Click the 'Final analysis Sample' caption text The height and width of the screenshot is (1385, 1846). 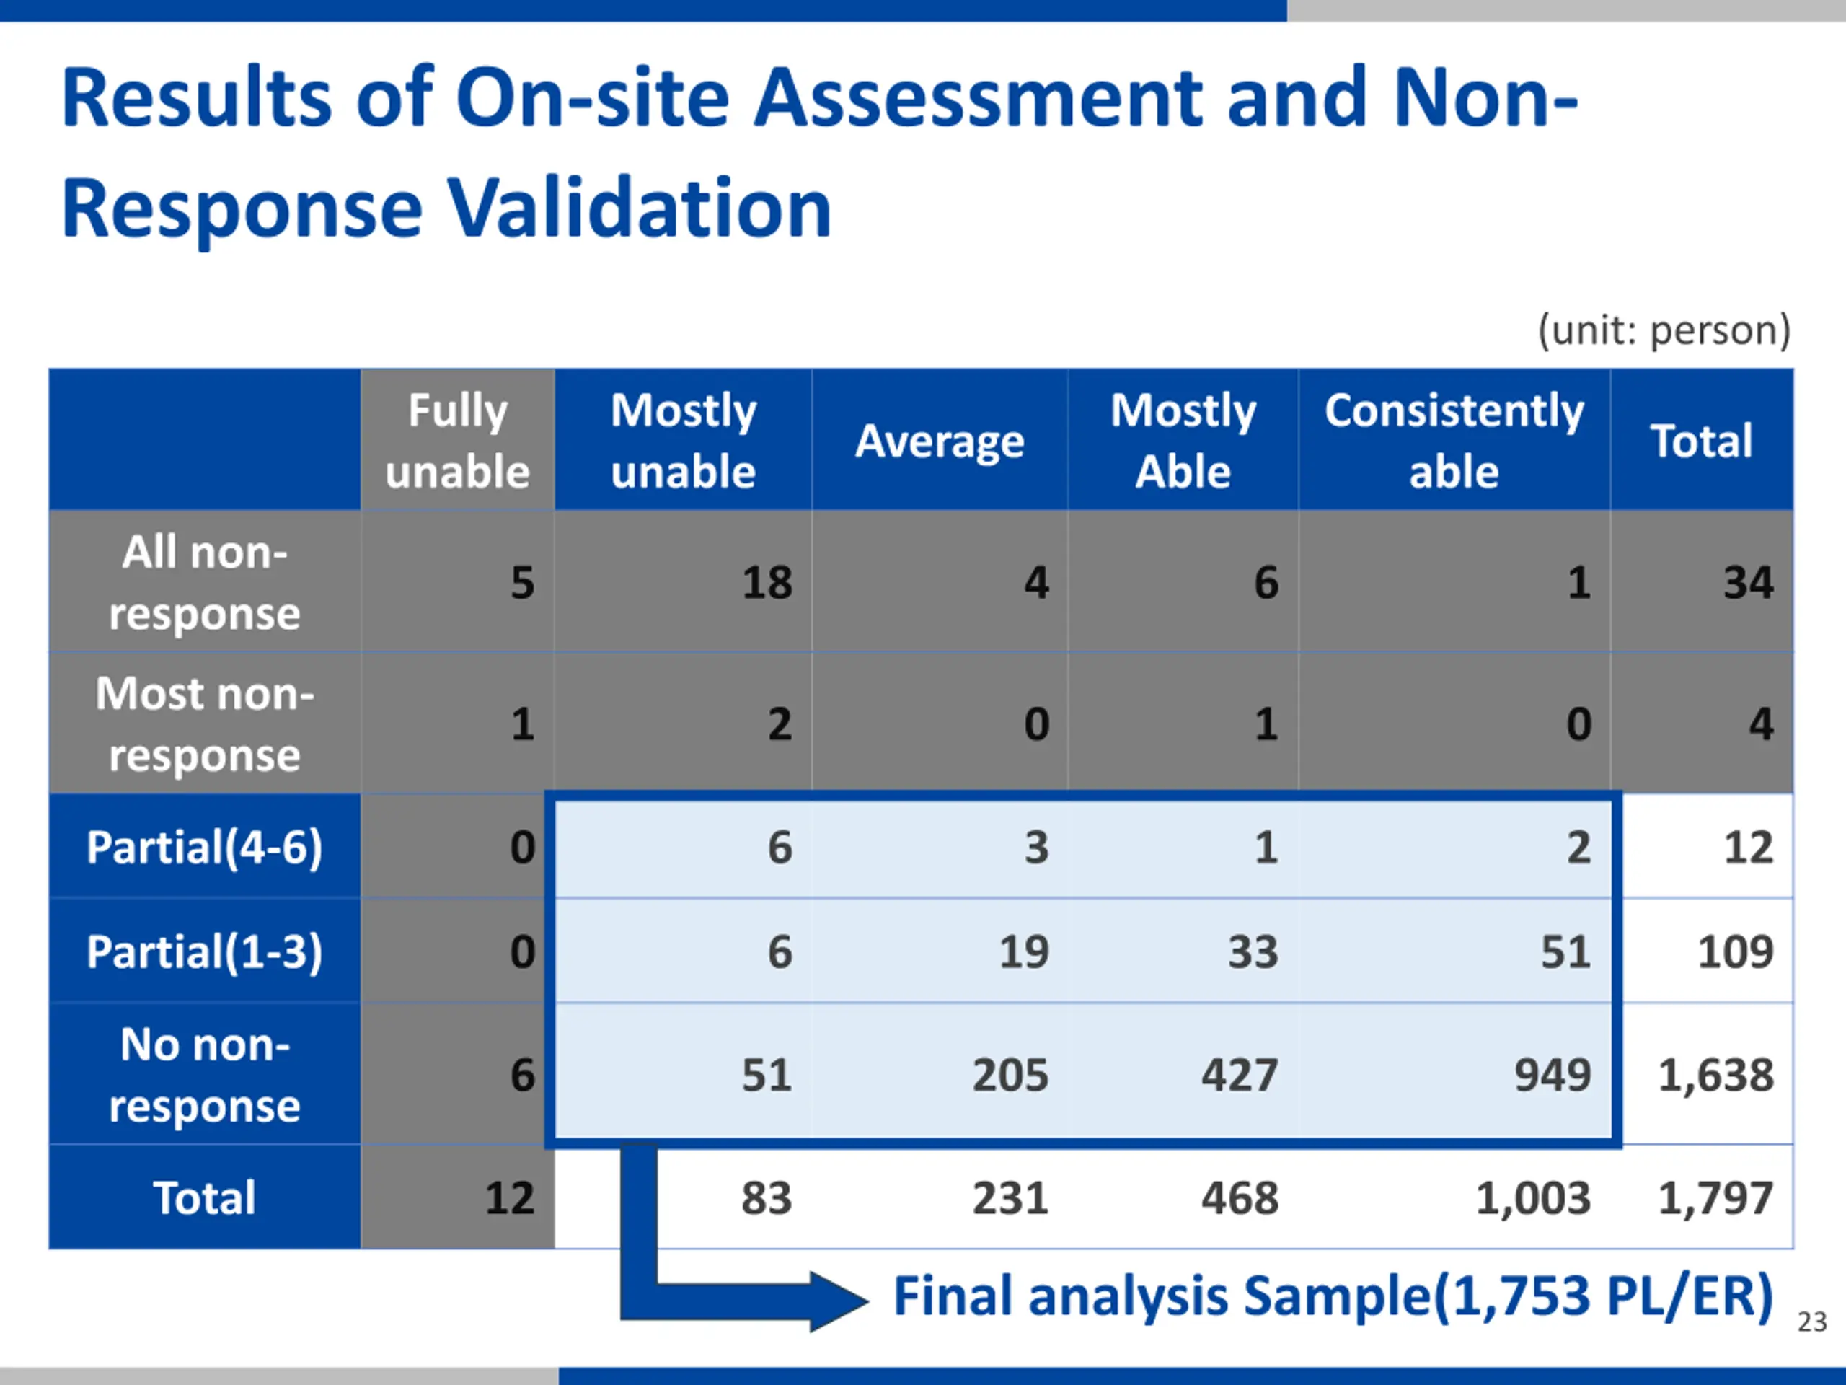click(1333, 1296)
